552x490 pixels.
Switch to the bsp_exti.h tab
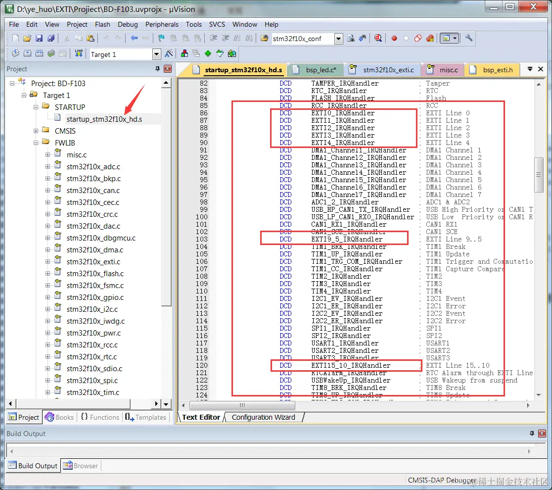[x=492, y=70]
